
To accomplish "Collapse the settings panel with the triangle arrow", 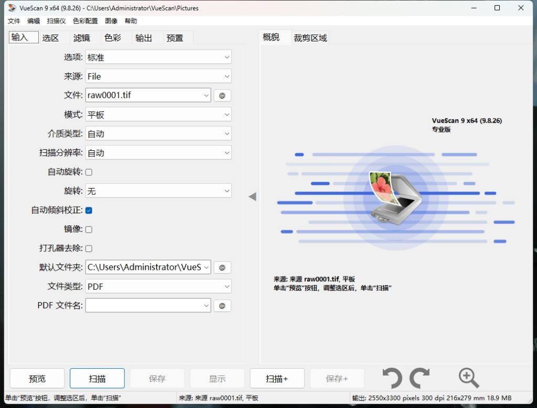I will point(252,196).
